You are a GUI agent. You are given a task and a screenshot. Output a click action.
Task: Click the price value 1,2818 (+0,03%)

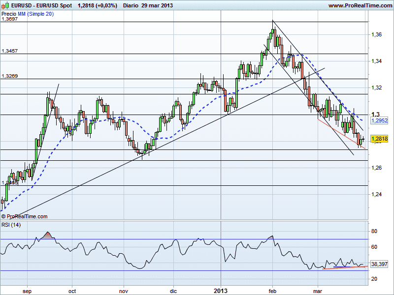pos(98,5)
